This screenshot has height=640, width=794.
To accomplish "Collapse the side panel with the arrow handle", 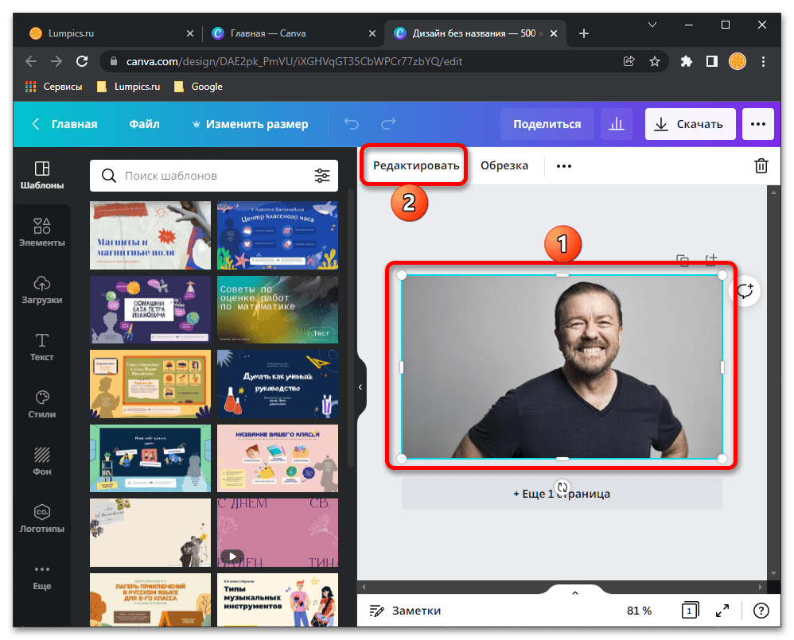I will pos(360,387).
